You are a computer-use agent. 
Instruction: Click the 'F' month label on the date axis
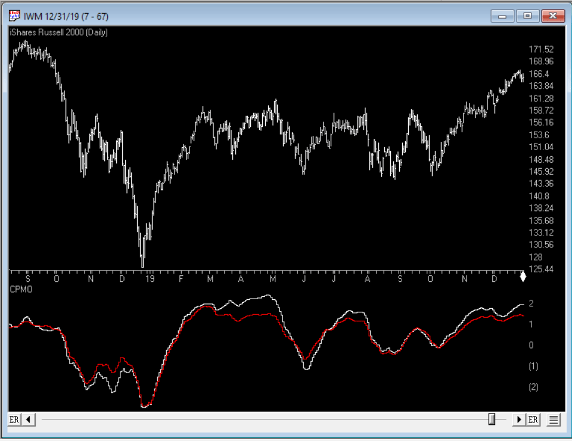181,279
